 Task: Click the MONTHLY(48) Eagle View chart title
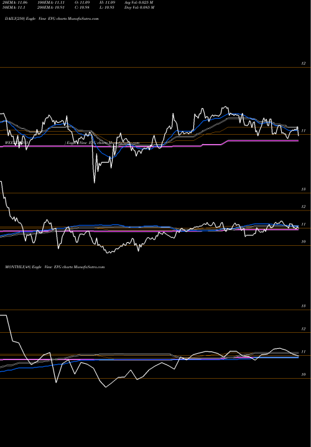pyautogui.click(x=55, y=267)
